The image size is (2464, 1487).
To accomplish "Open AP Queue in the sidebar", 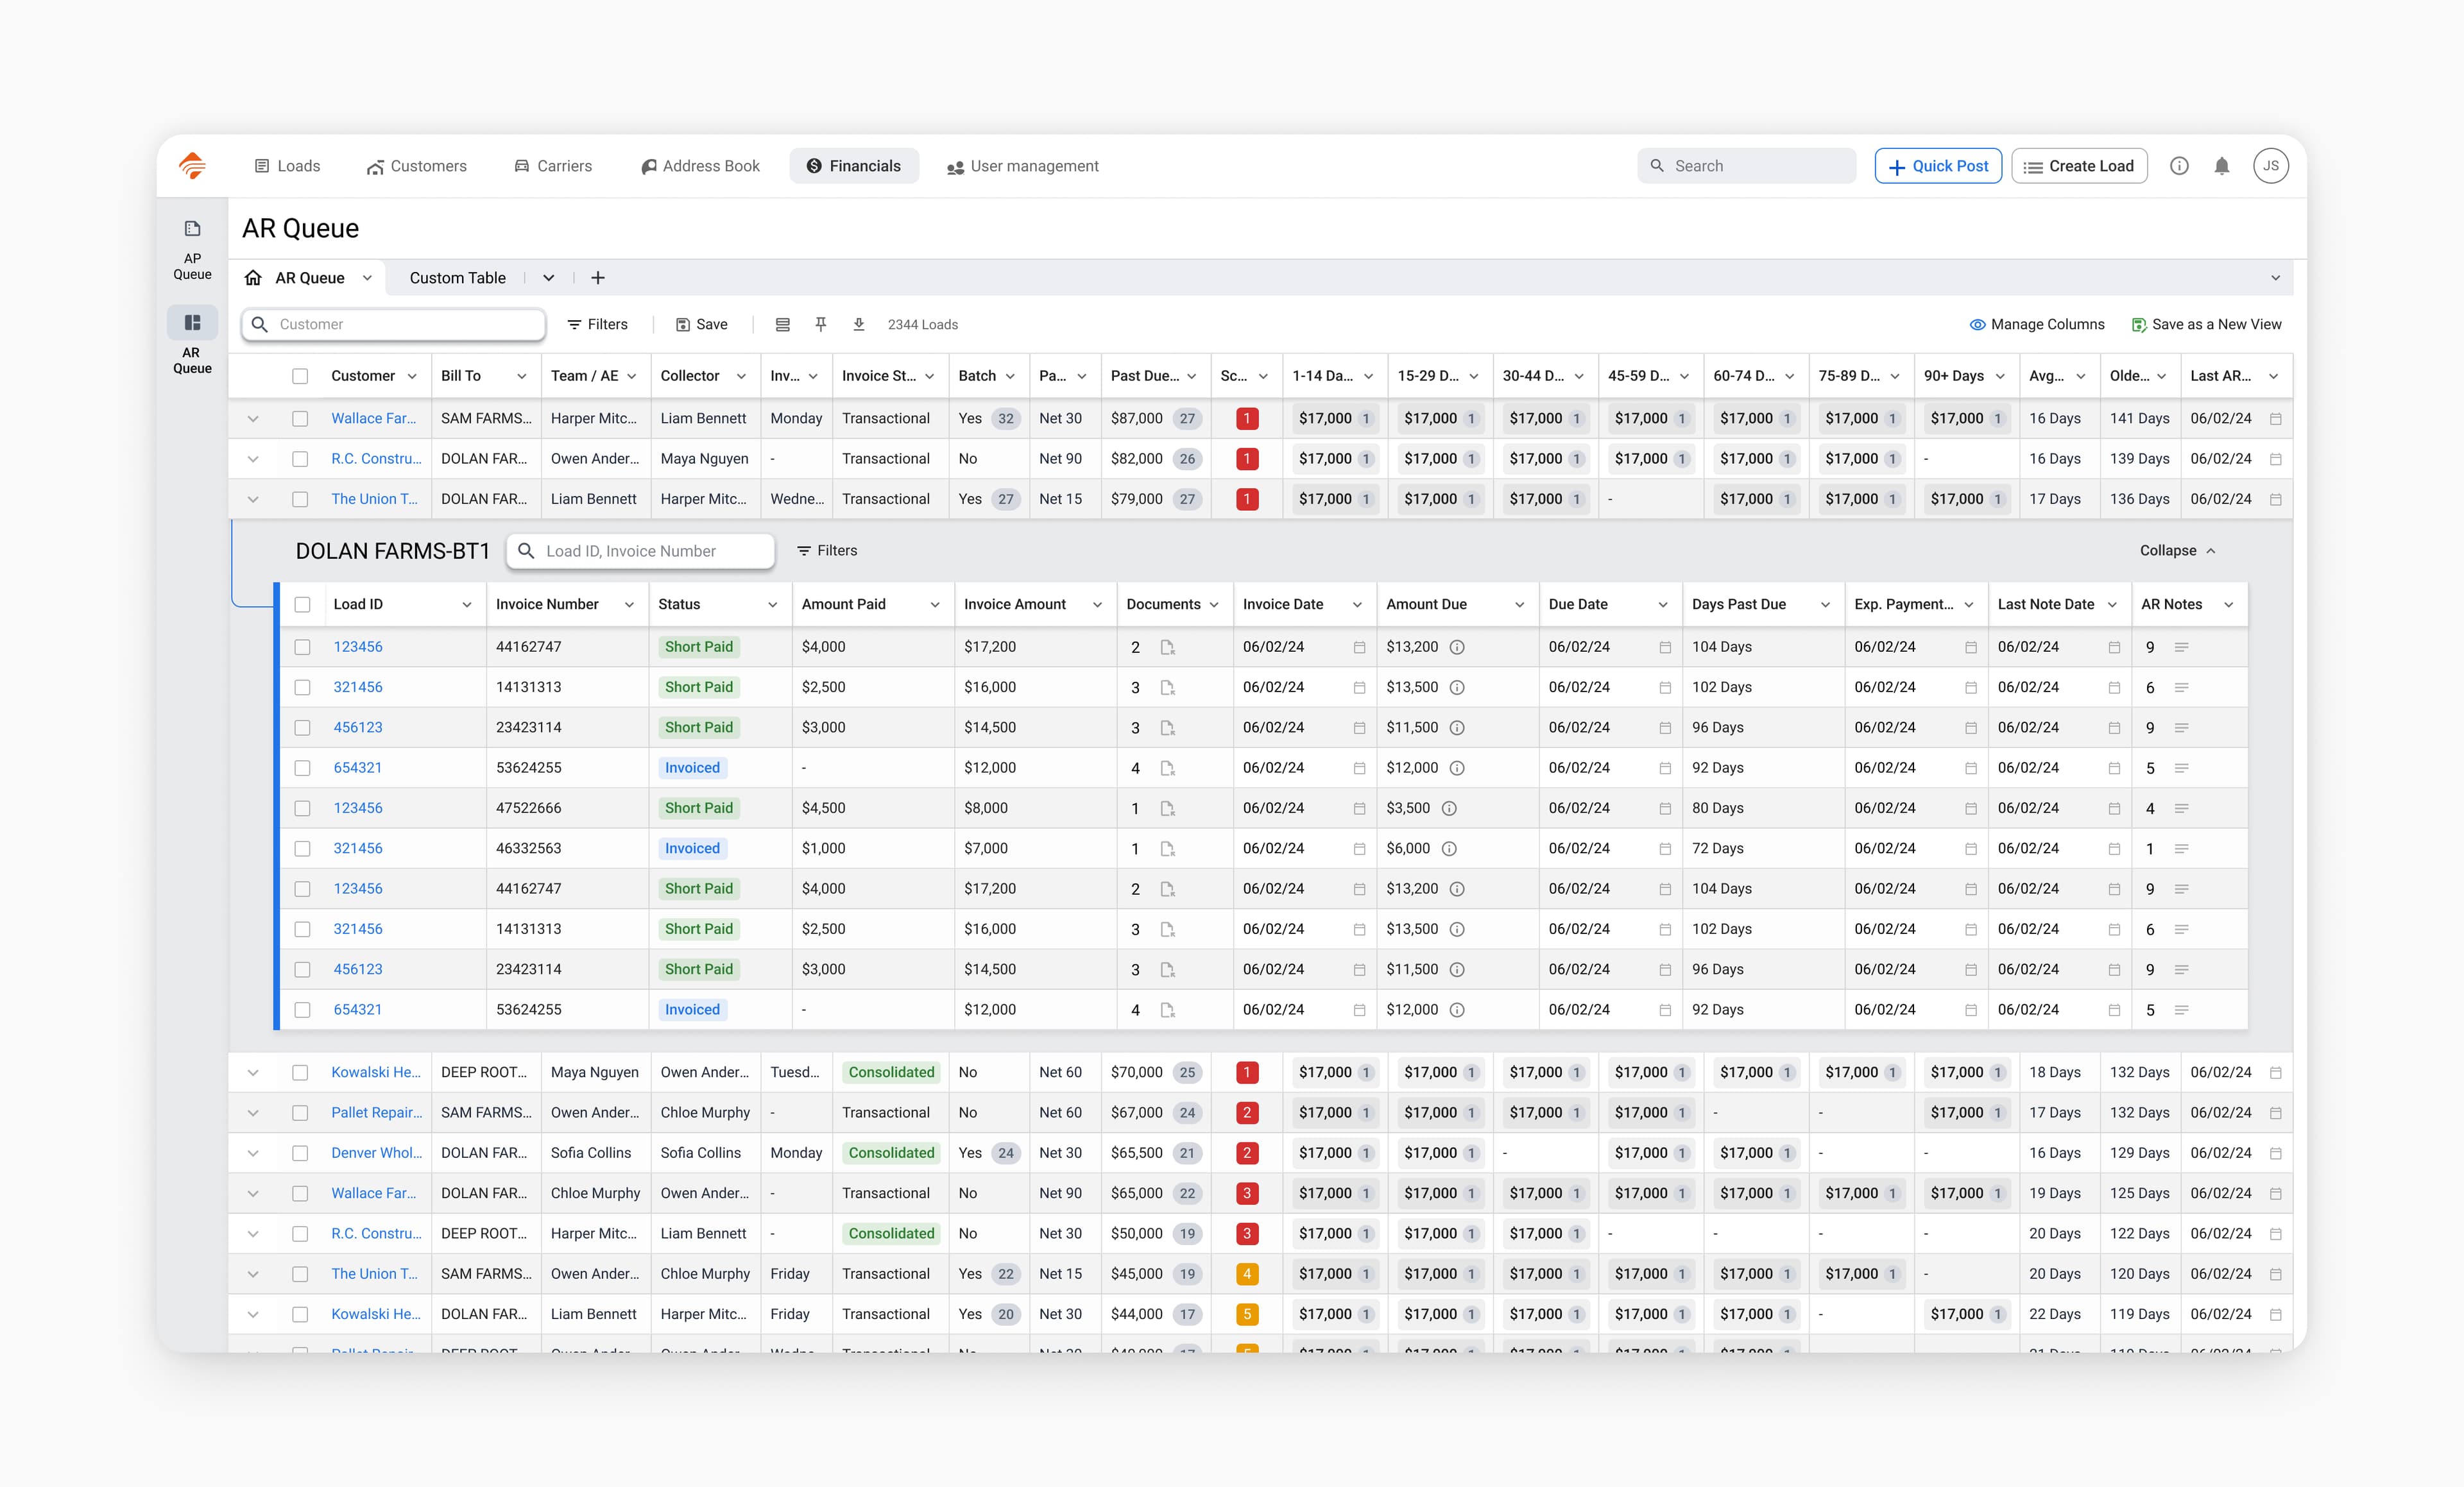I will tap(192, 250).
